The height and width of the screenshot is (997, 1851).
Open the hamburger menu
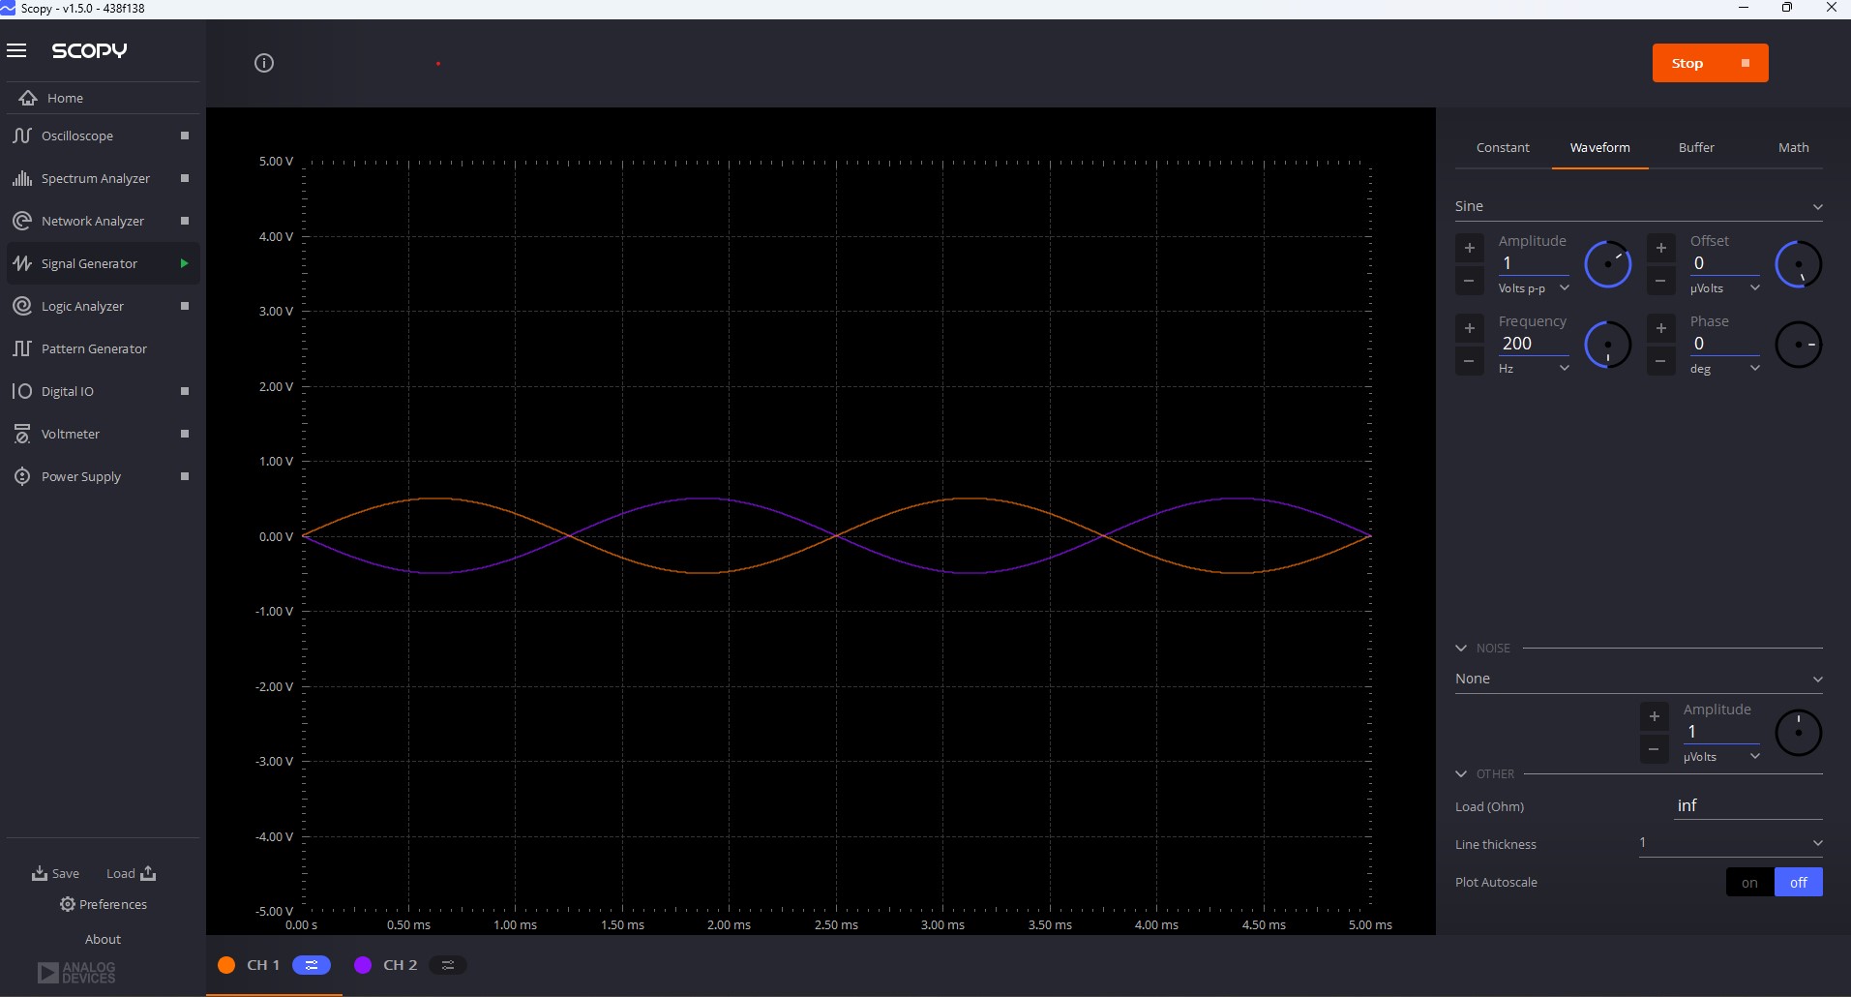click(x=17, y=50)
